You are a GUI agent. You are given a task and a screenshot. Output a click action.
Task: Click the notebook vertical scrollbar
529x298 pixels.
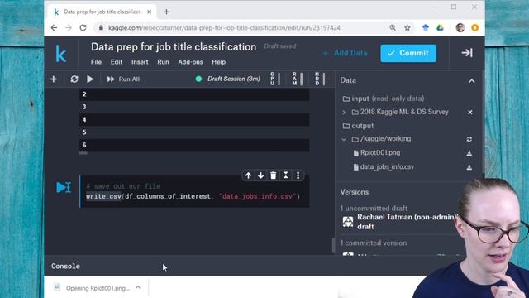point(333,245)
